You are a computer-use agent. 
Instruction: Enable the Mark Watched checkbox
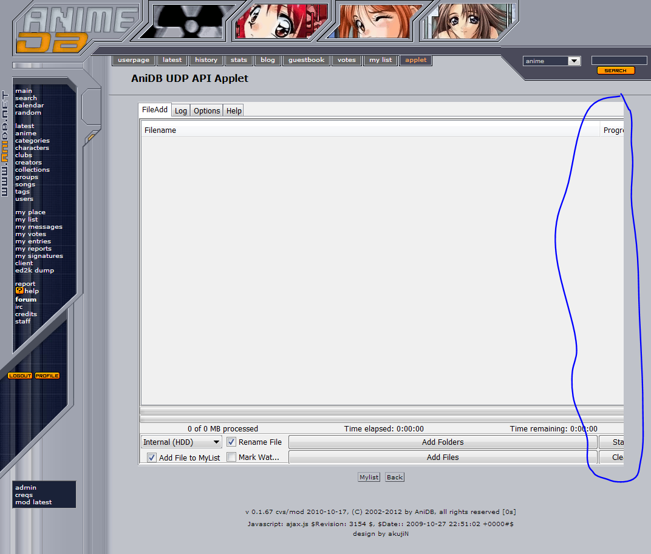[231, 458]
